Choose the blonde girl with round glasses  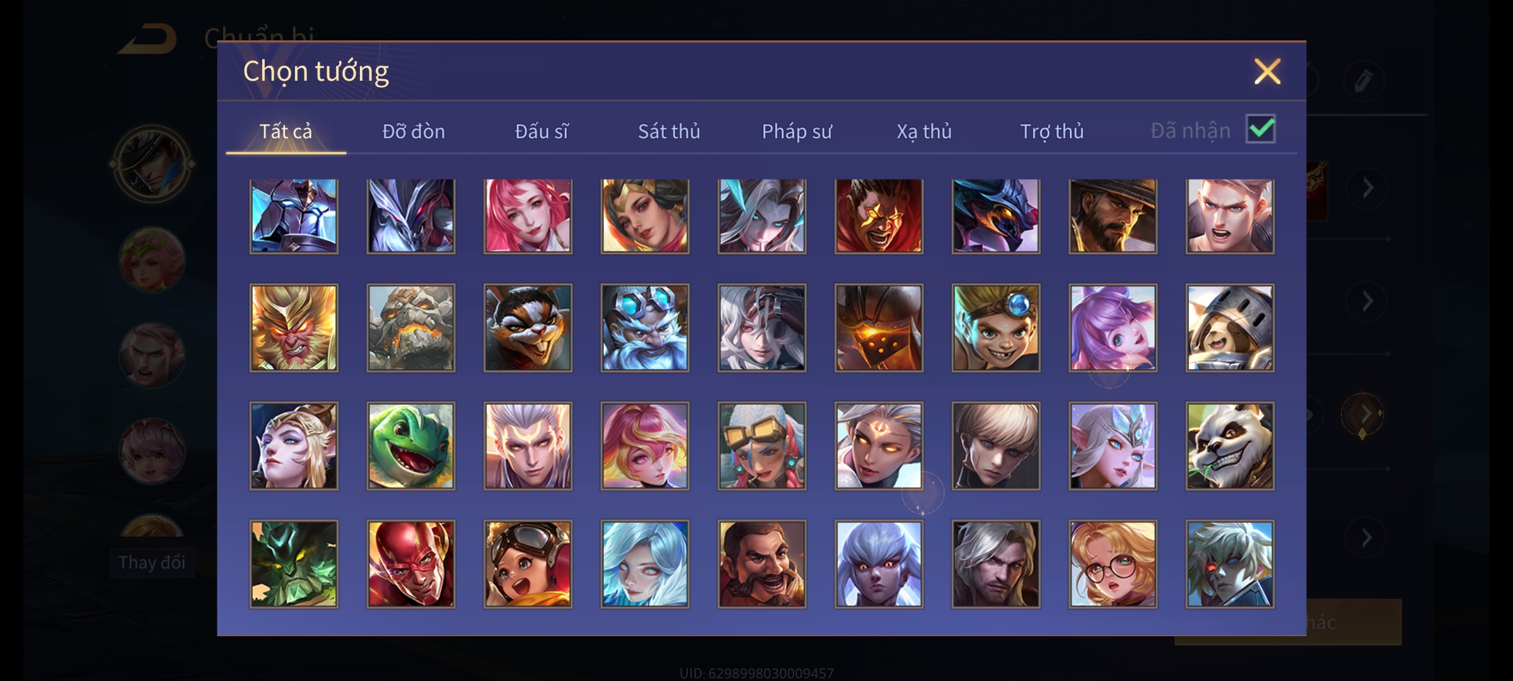point(1113,564)
